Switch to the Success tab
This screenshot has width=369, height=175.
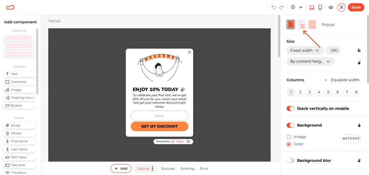point(168,168)
